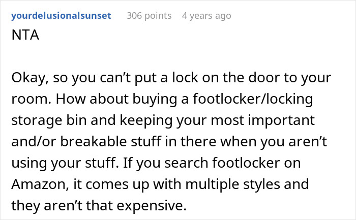The width and height of the screenshot is (356, 220).
Task: Click the word "door" in the comment
Action: point(263,79)
